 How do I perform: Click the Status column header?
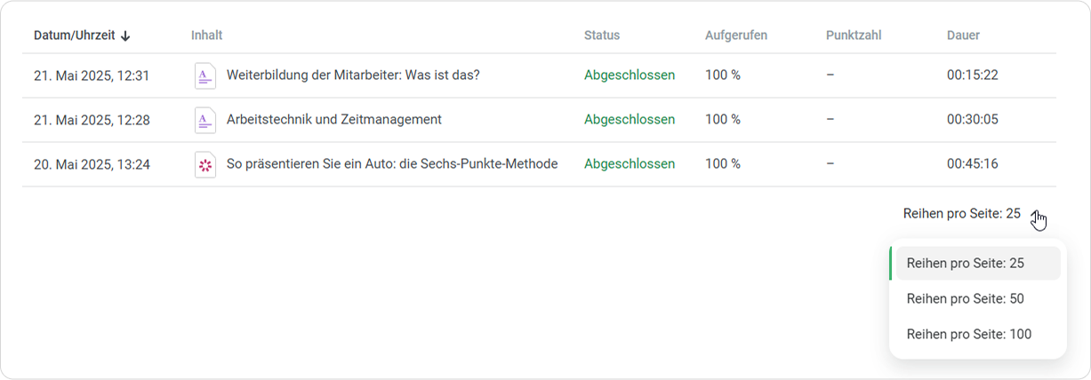[x=602, y=36]
